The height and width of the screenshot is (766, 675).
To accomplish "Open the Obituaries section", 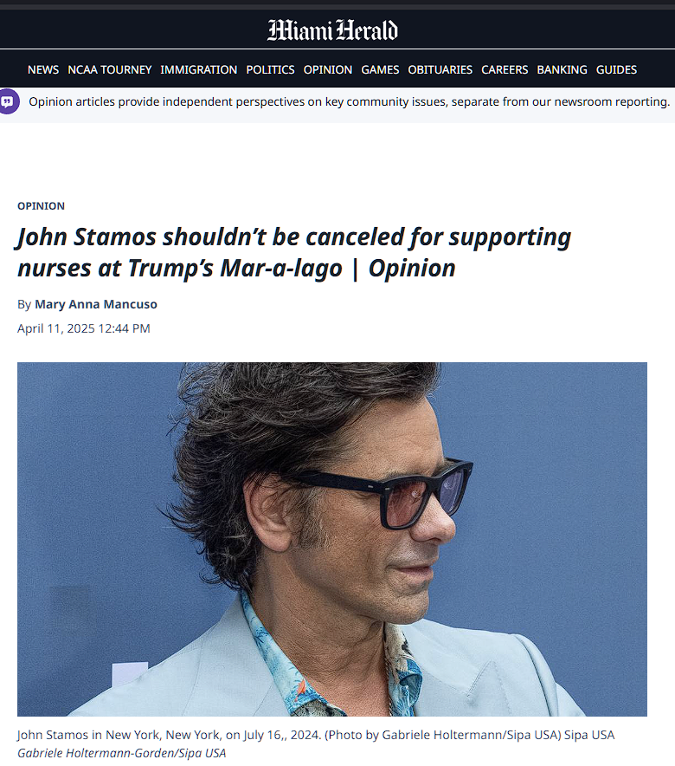I will tap(440, 70).
